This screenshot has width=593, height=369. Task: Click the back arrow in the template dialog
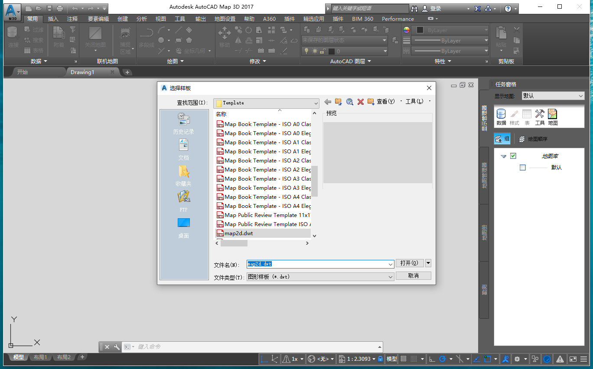327,101
